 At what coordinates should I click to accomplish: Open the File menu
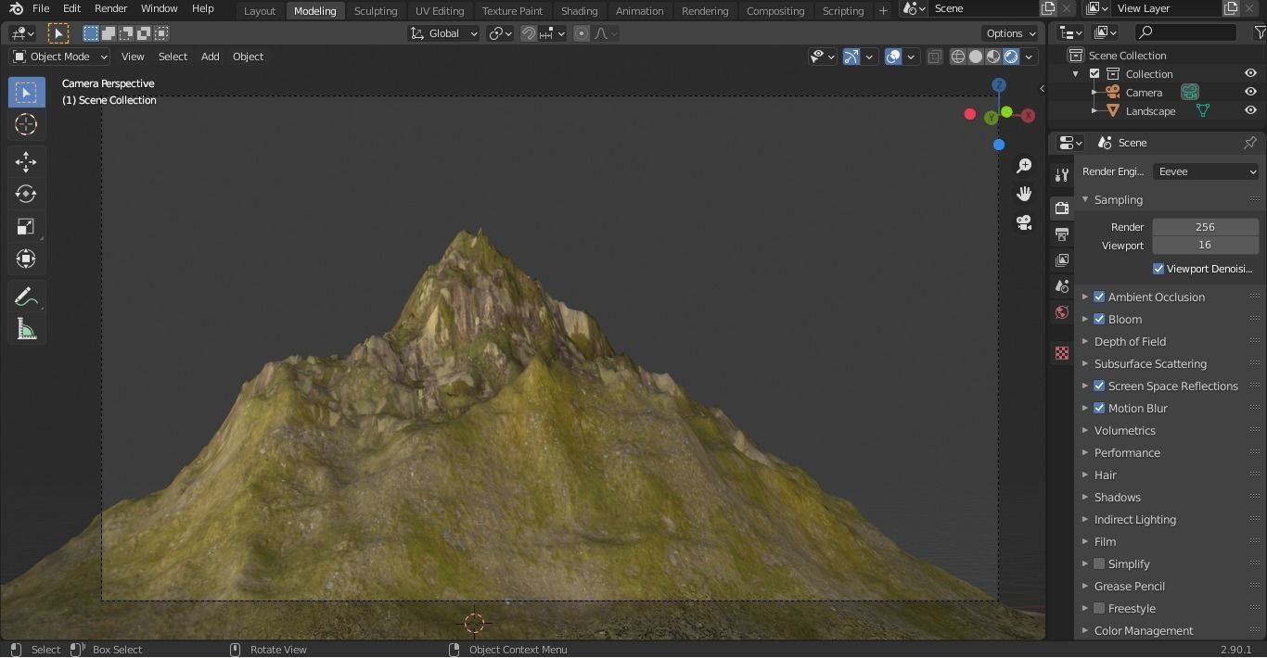point(41,8)
